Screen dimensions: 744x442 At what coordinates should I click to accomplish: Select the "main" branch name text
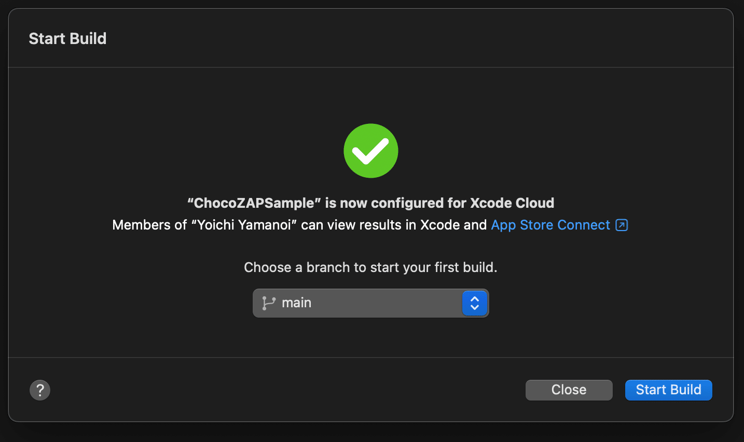296,303
